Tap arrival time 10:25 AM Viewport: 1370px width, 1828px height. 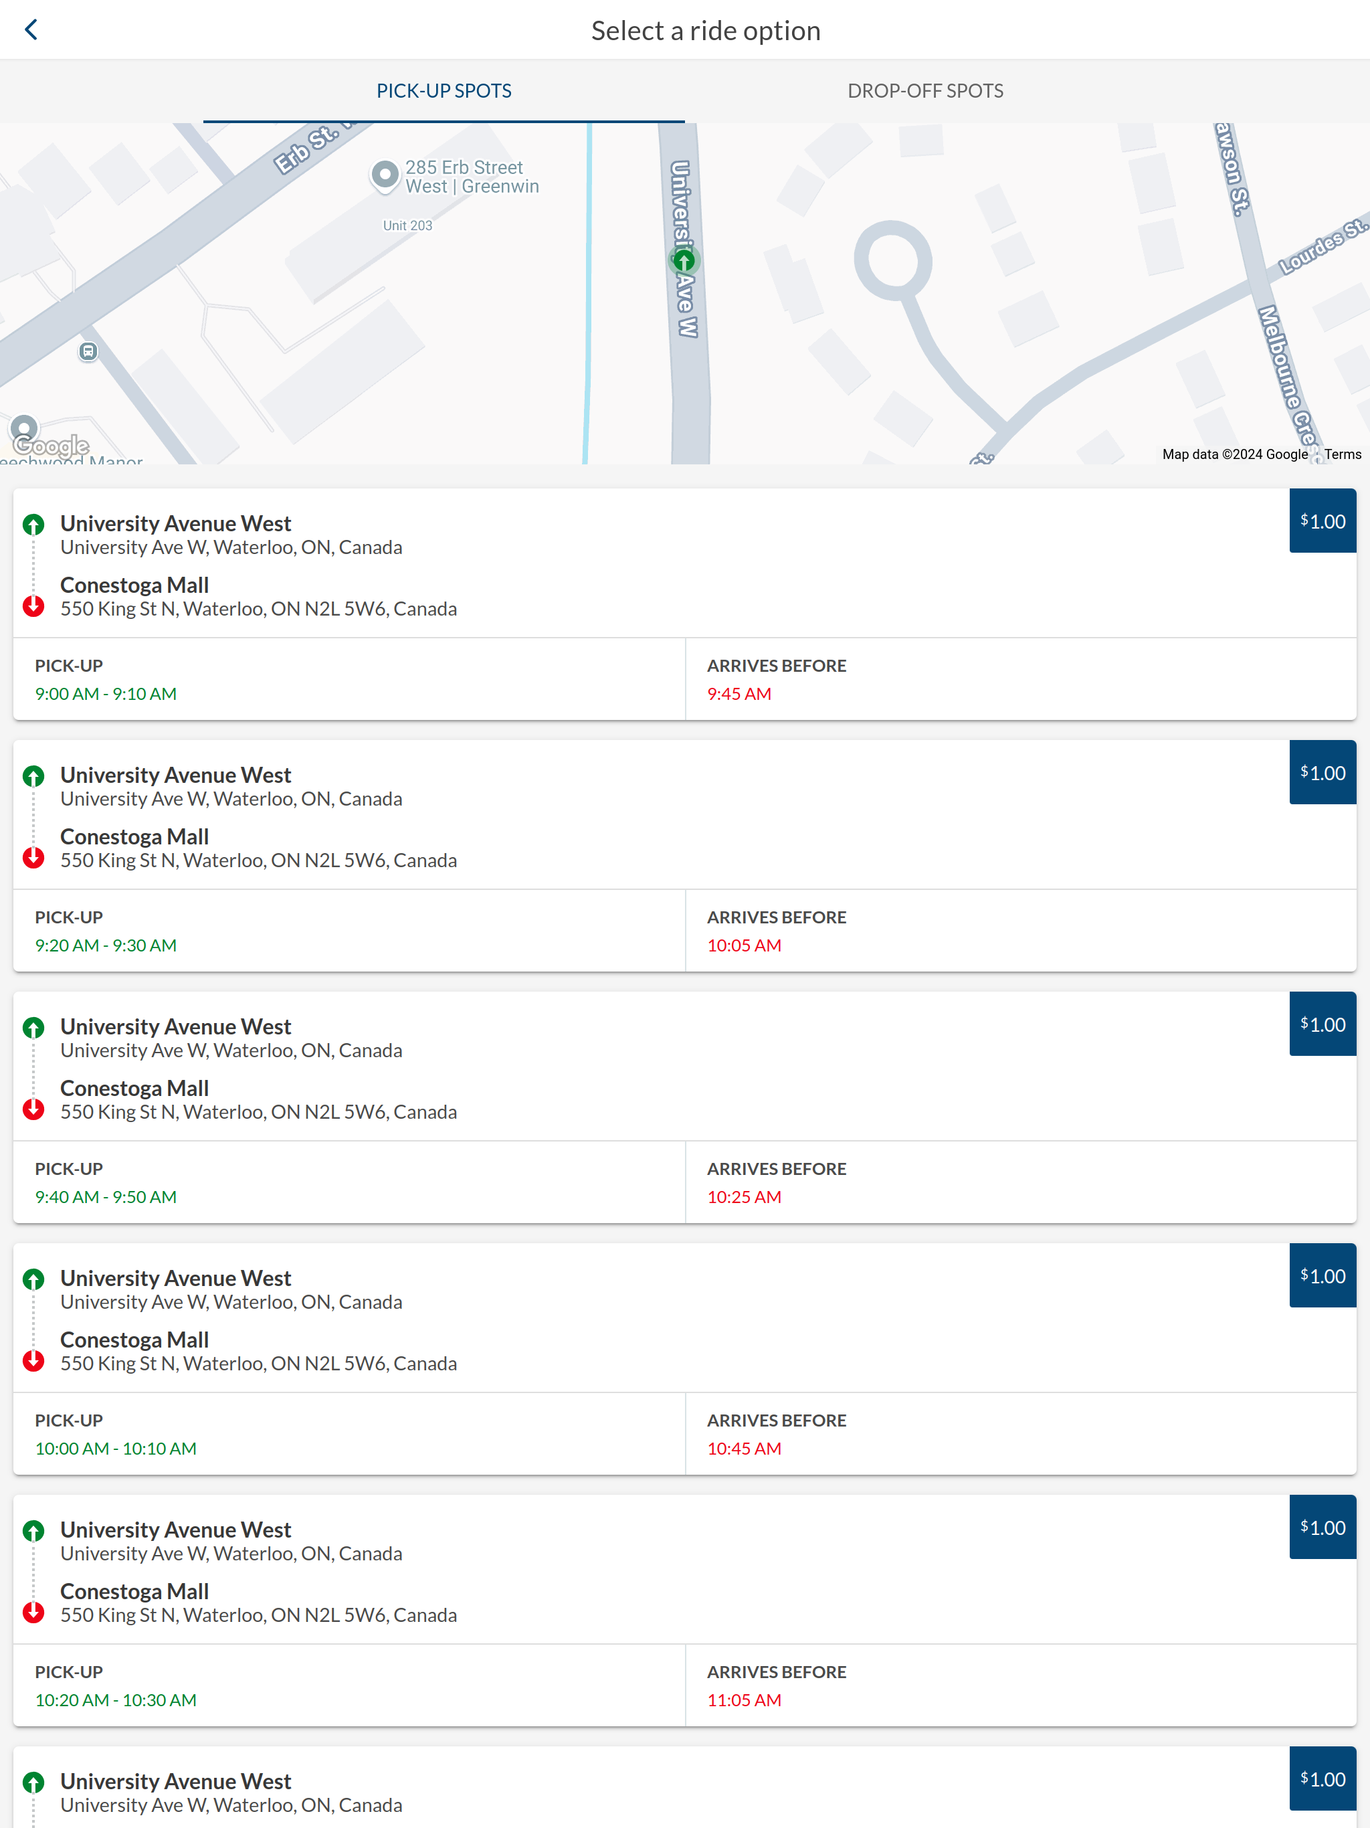coord(744,1196)
